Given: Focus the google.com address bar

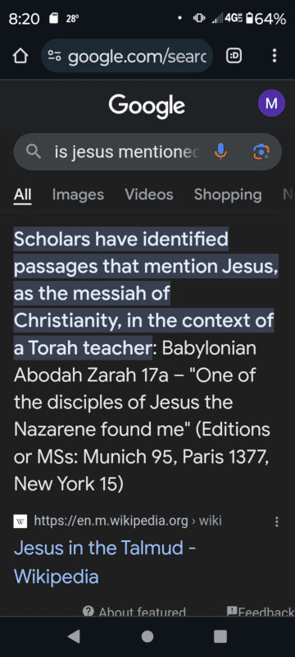Looking at the screenshot, I should (x=127, y=56).
